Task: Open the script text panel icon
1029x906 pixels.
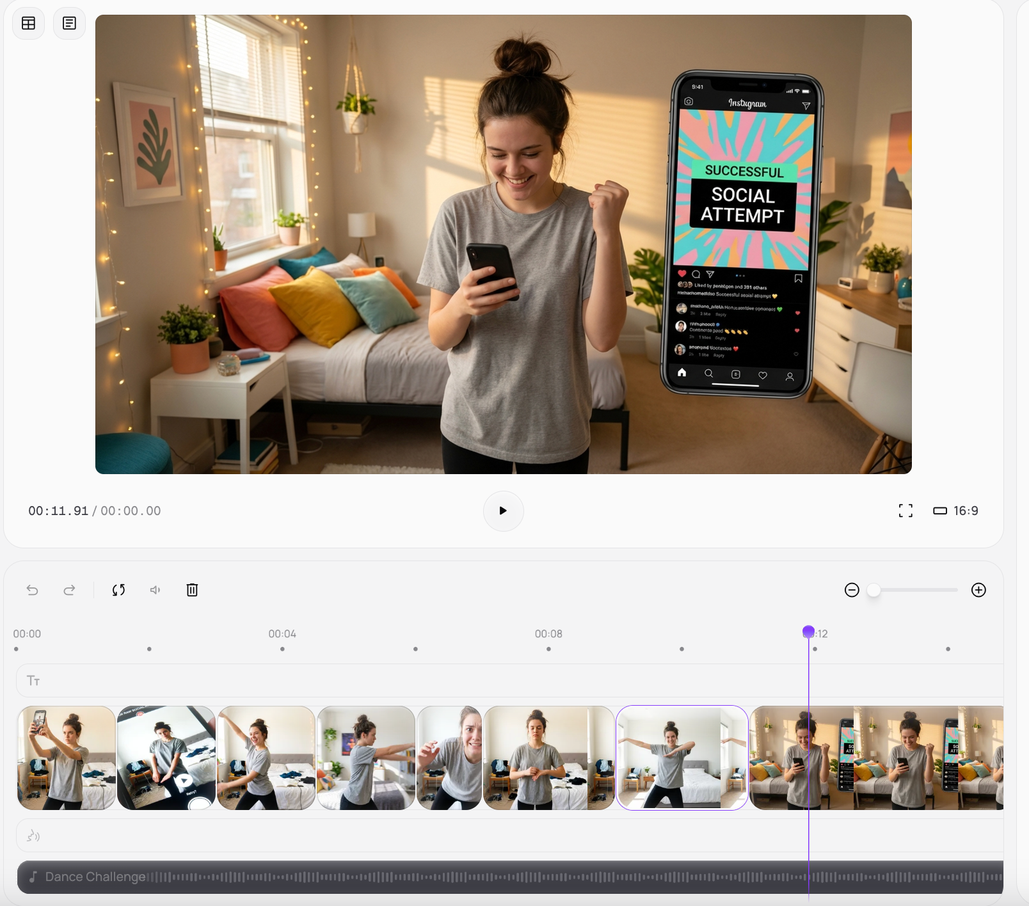Action: coord(69,24)
